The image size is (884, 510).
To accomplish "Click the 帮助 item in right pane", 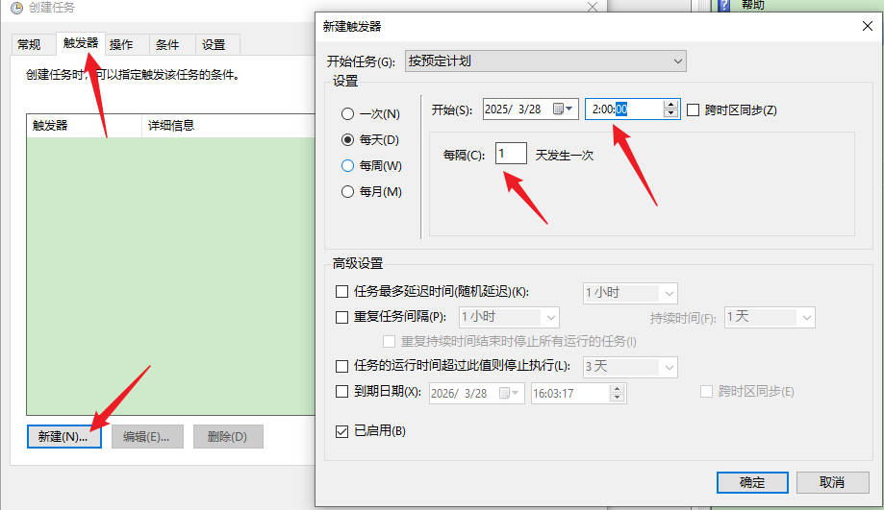I will [x=753, y=5].
